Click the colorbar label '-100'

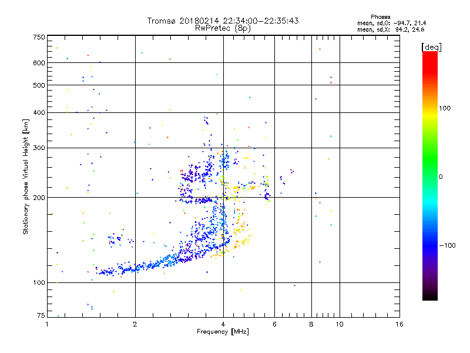pyautogui.click(x=447, y=245)
